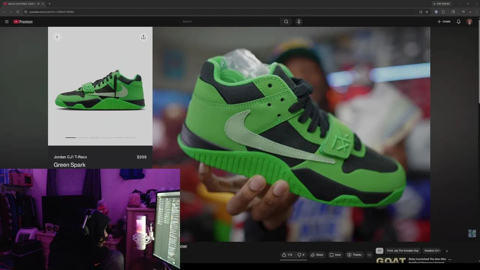The image size is (480, 270).
Task: Click the $205 price text
Action: click(142, 157)
